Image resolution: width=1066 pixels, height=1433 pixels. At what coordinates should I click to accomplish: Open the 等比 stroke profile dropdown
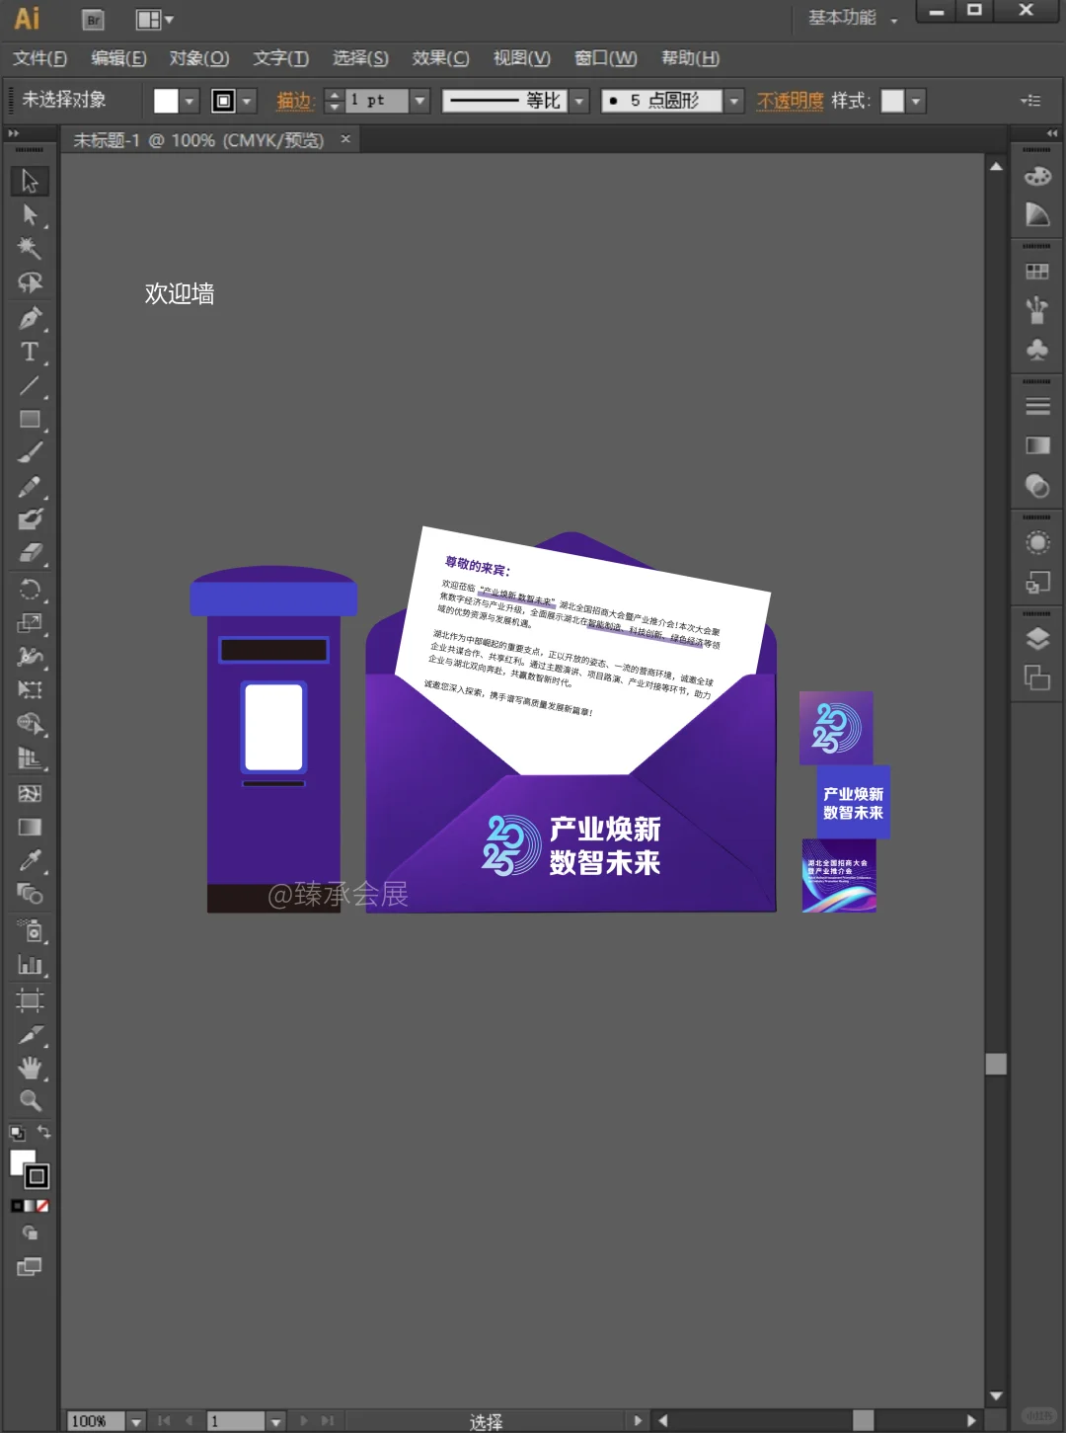(x=579, y=101)
